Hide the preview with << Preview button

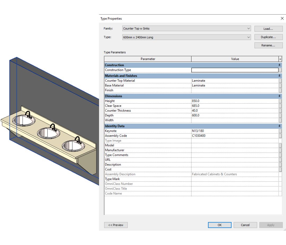click(116, 225)
